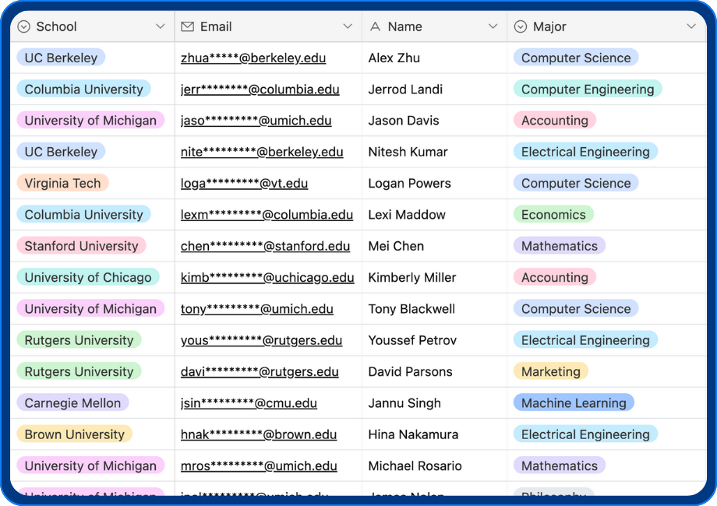Open Nitesh Kumar's berkeley.edu email link
The width and height of the screenshot is (717, 506).
262,152
